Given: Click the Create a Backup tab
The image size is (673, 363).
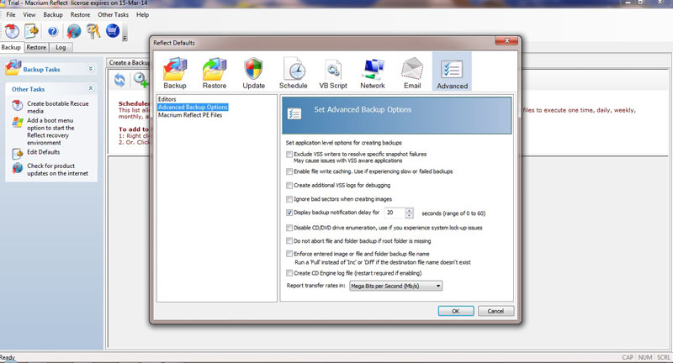Looking at the screenshot, I should (129, 62).
